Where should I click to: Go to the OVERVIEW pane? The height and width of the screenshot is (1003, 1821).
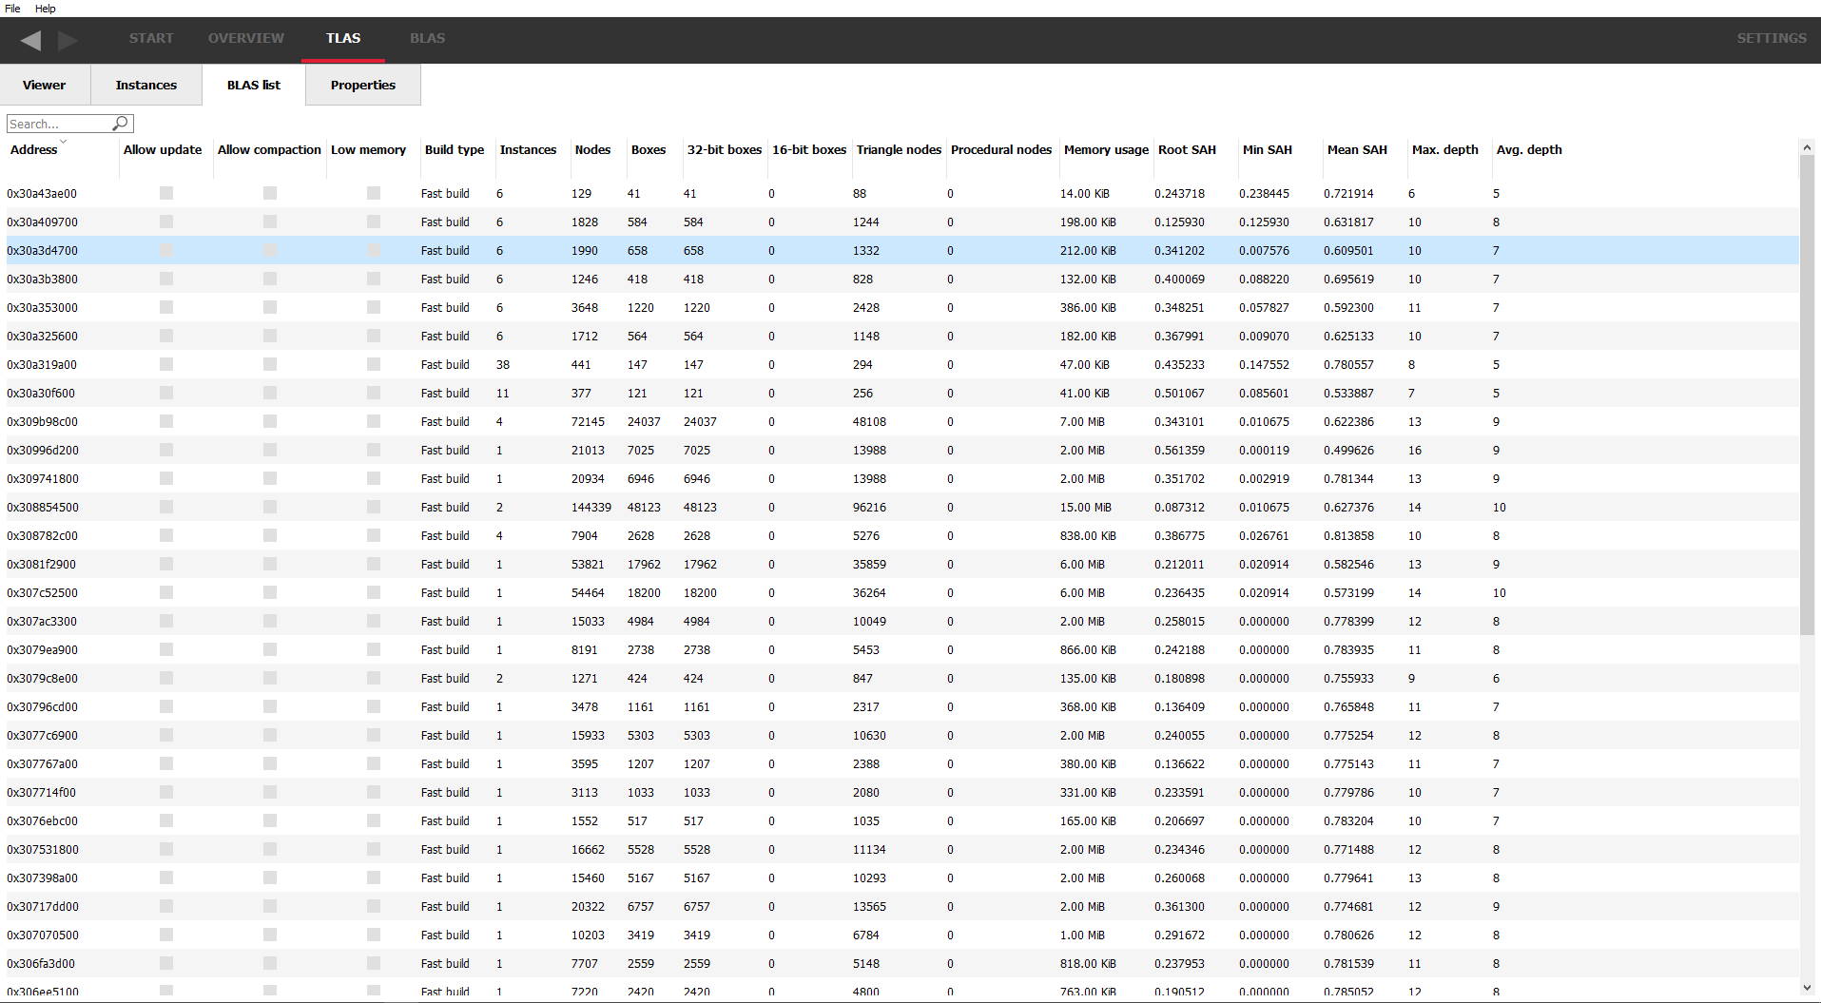coord(246,38)
